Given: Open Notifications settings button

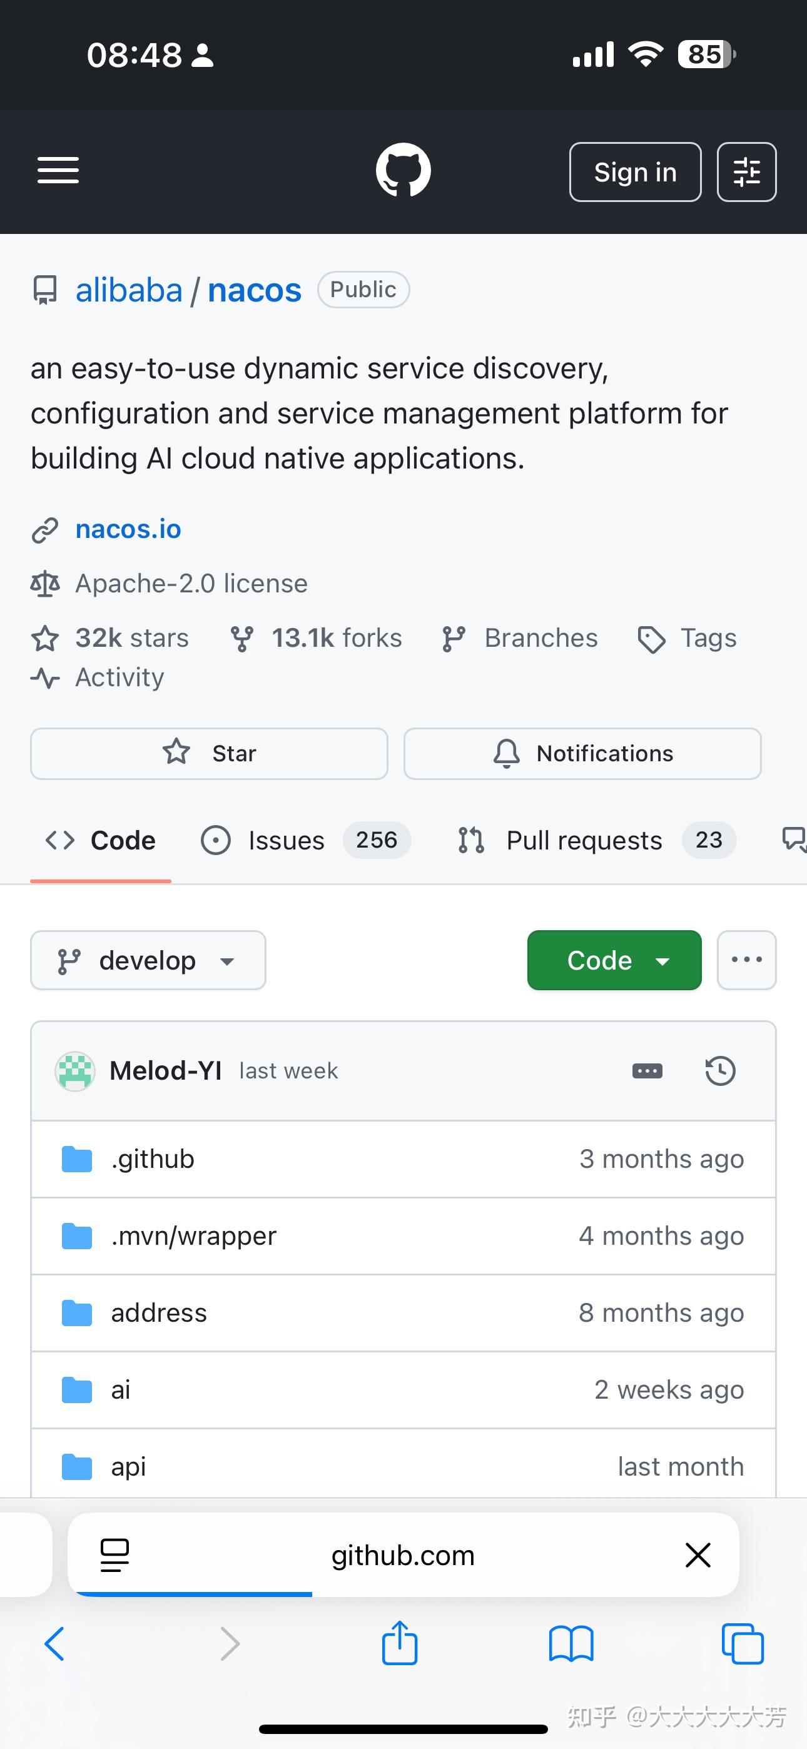Looking at the screenshot, I should [x=582, y=754].
